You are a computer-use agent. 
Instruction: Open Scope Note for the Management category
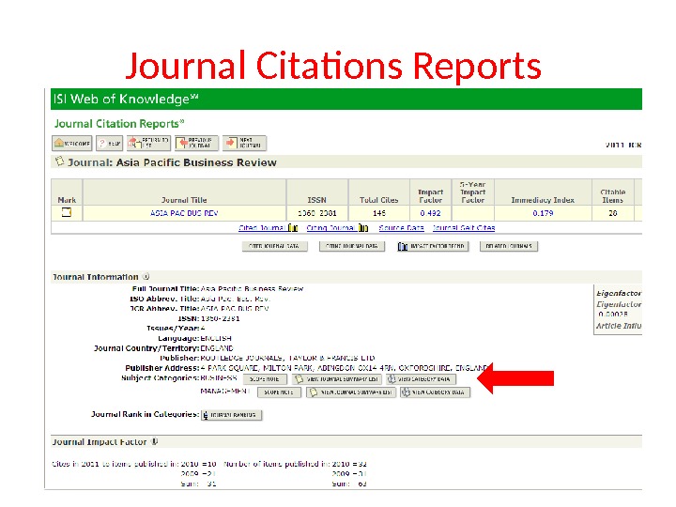click(279, 392)
